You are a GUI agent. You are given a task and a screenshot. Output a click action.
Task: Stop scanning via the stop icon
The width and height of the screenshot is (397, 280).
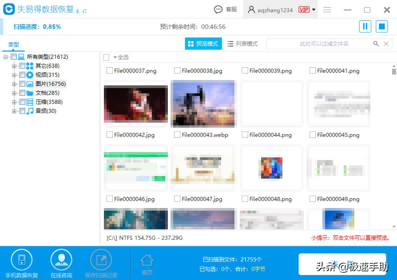click(x=382, y=26)
